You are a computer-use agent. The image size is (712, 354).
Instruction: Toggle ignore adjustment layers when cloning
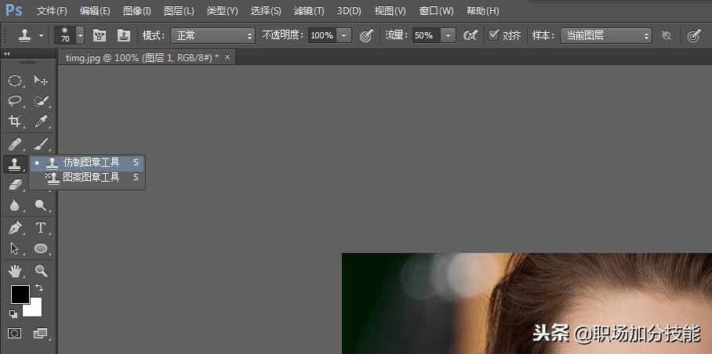point(667,35)
